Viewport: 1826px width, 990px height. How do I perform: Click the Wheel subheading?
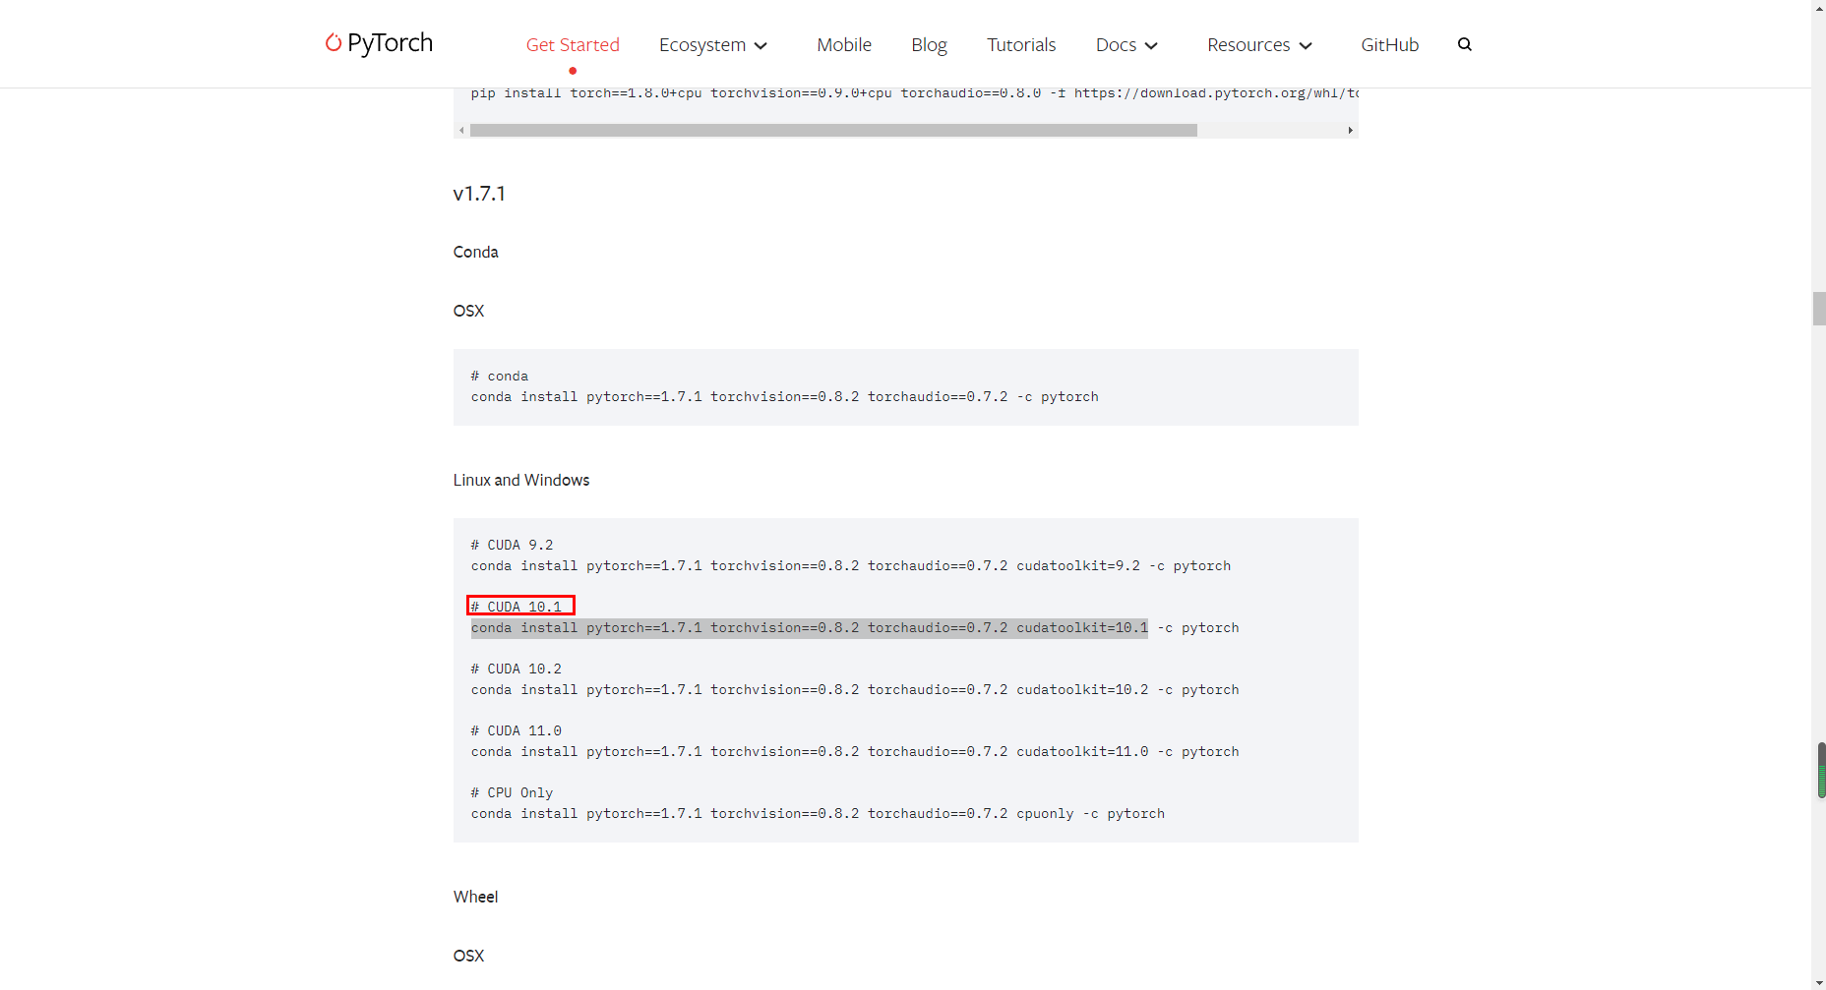(475, 897)
